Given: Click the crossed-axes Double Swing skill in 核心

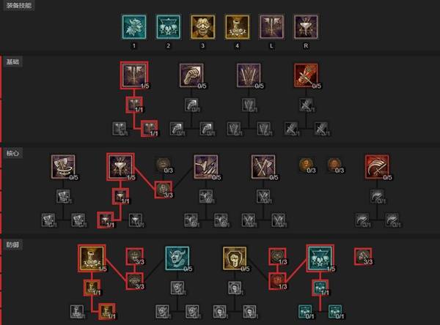Looking at the screenshot, I should click(x=263, y=167).
